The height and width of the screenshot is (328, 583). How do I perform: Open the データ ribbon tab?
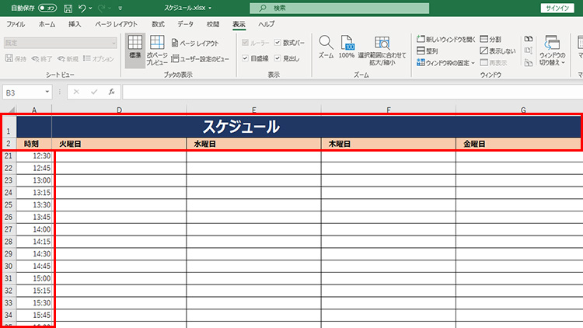185,24
